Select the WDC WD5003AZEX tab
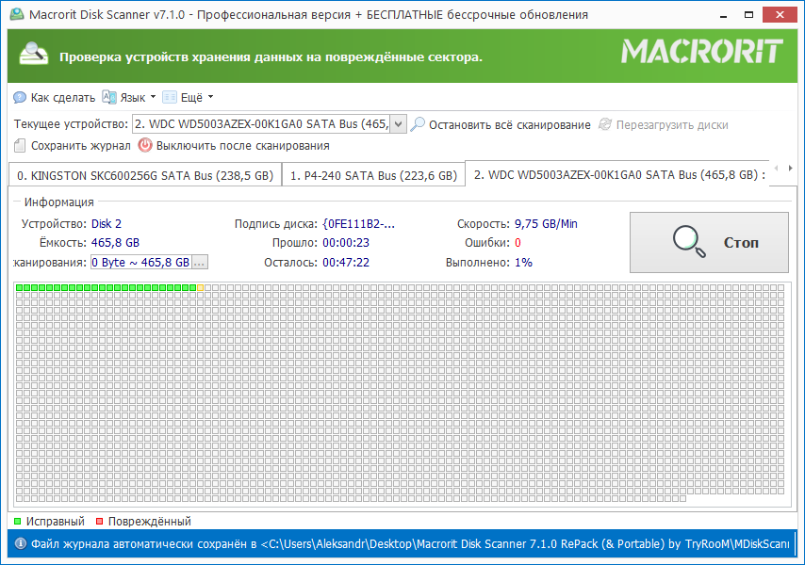Screen dimensions: 805x565 [x=617, y=175]
